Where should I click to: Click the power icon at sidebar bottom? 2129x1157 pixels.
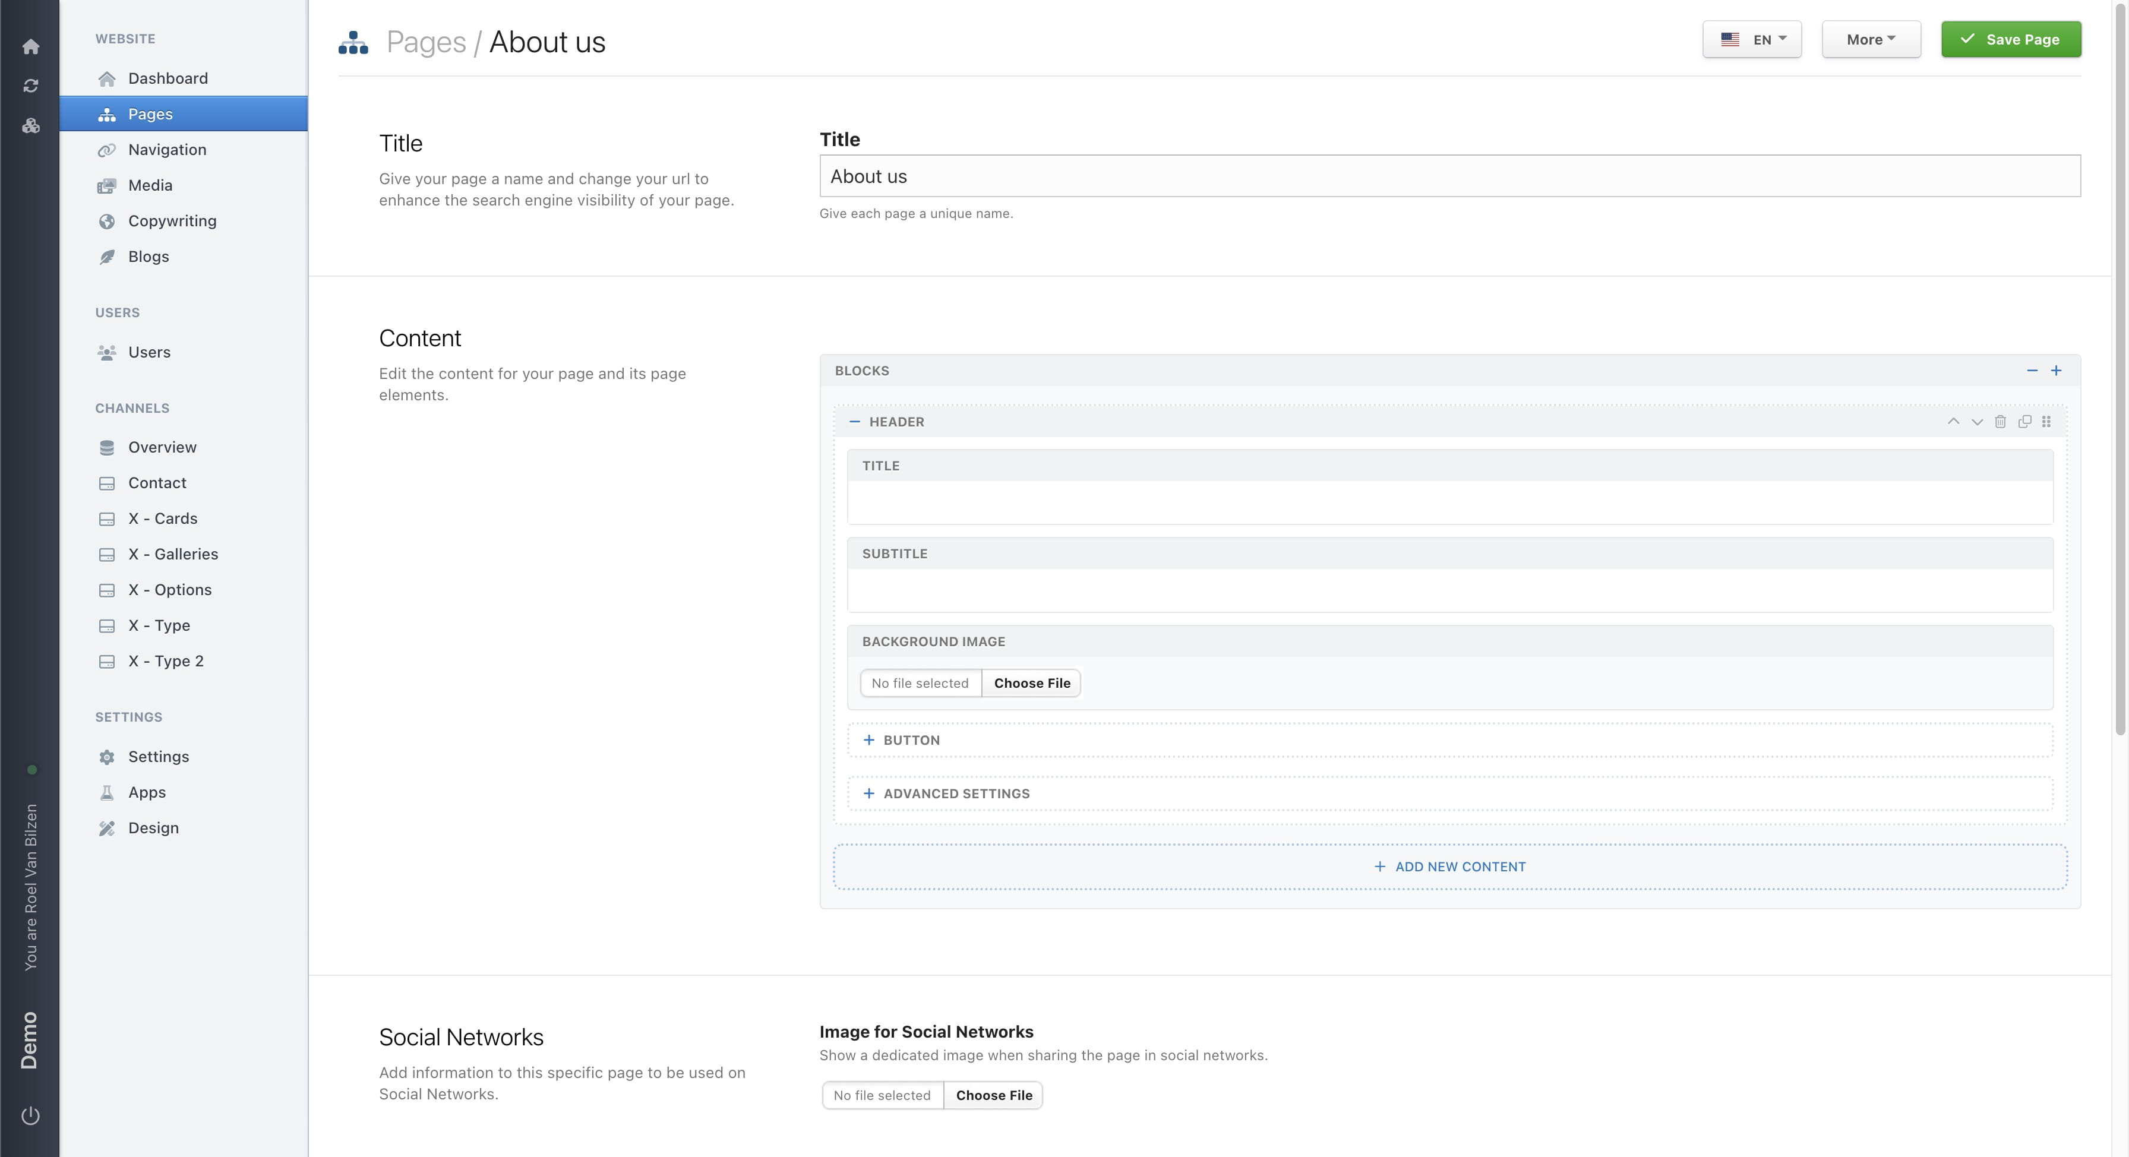30,1114
